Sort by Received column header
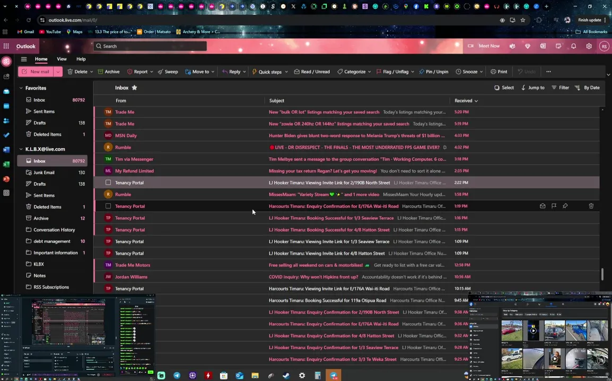Screen dimensions: 612x381 tap(466, 101)
